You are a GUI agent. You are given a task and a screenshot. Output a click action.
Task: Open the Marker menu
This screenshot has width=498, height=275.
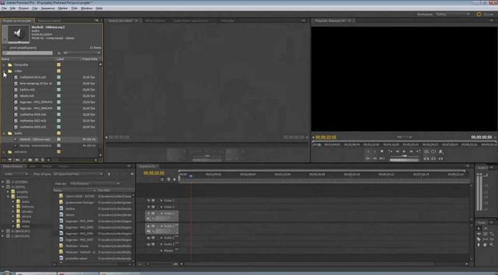pyautogui.click(x=62, y=9)
